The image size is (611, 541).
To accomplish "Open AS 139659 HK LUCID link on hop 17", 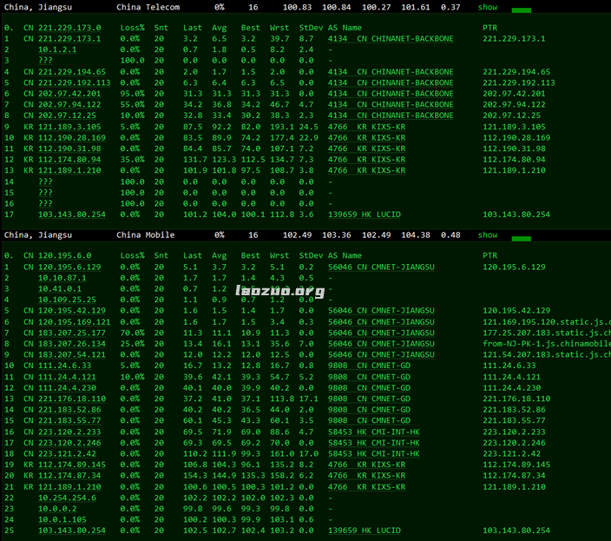I will (x=365, y=214).
